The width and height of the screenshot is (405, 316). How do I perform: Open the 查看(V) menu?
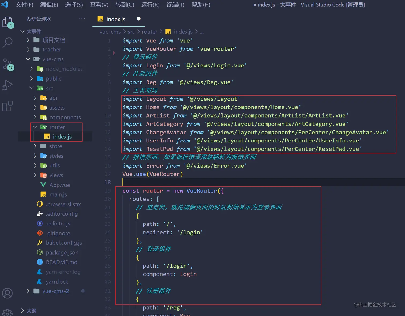pyautogui.click(x=99, y=5)
